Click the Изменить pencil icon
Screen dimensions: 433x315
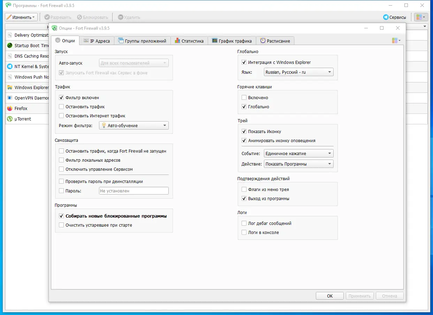click(x=9, y=17)
